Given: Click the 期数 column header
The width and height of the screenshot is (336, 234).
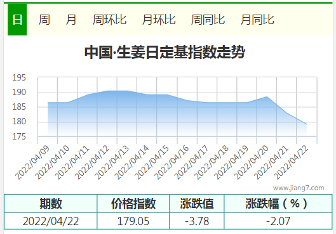Looking at the screenshot, I should click(x=51, y=204).
